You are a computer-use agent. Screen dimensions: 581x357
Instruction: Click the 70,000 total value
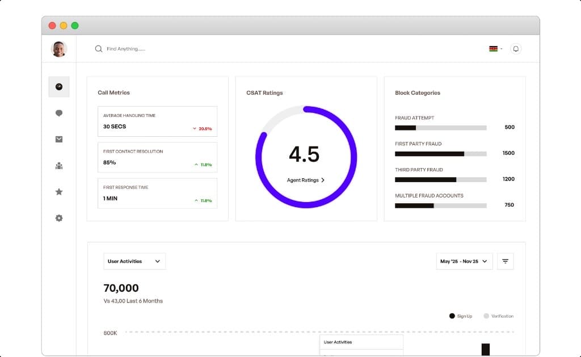coord(121,288)
